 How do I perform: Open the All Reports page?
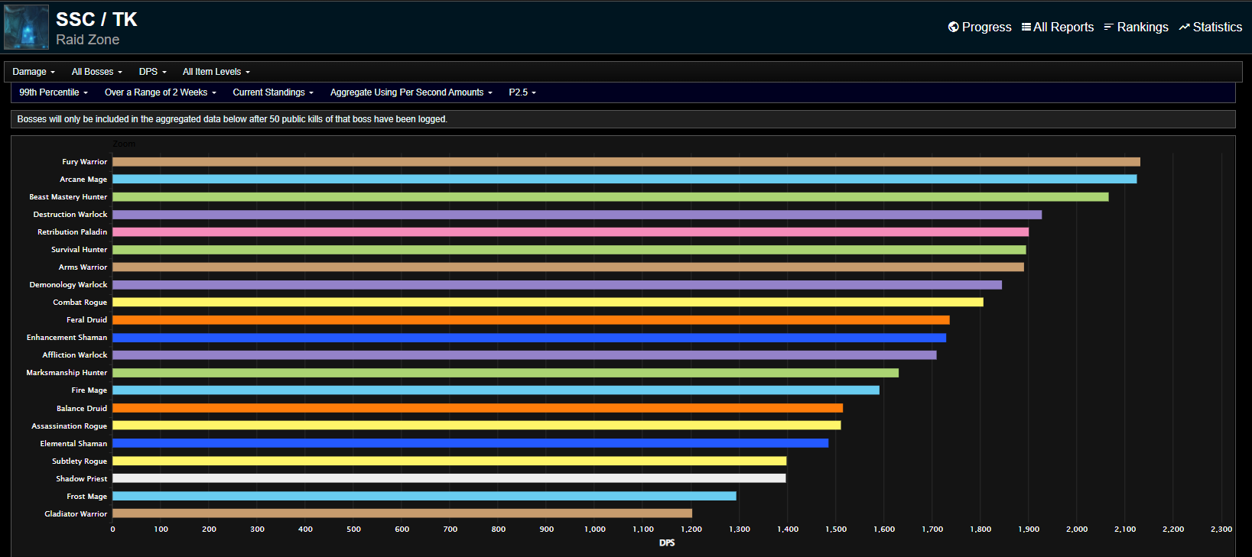(1058, 27)
